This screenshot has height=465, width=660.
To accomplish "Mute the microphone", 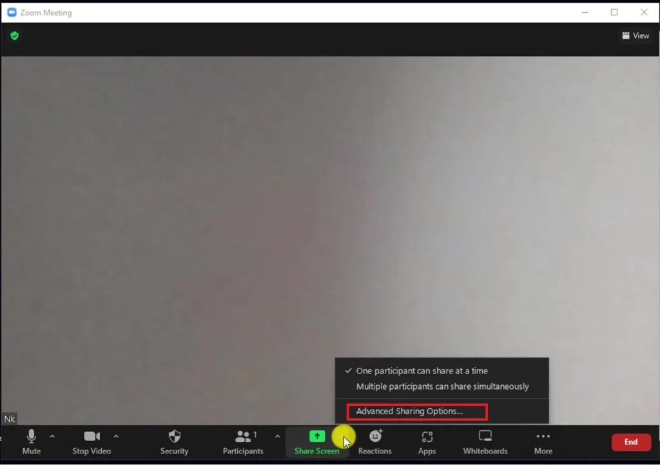I will (x=31, y=442).
